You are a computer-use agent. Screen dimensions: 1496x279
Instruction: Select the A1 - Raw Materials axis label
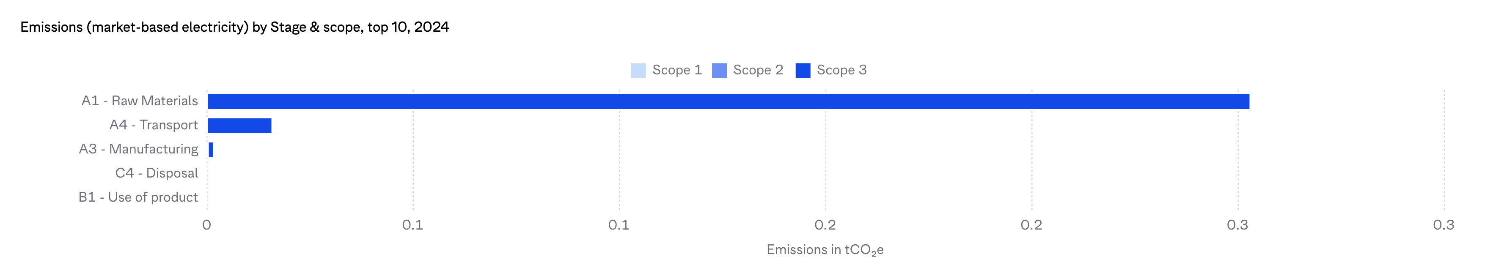click(x=139, y=101)
